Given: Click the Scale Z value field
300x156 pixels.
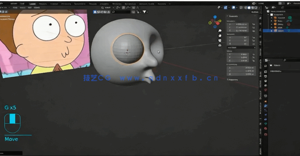Looking at the screenshot, I should [238, 60].
